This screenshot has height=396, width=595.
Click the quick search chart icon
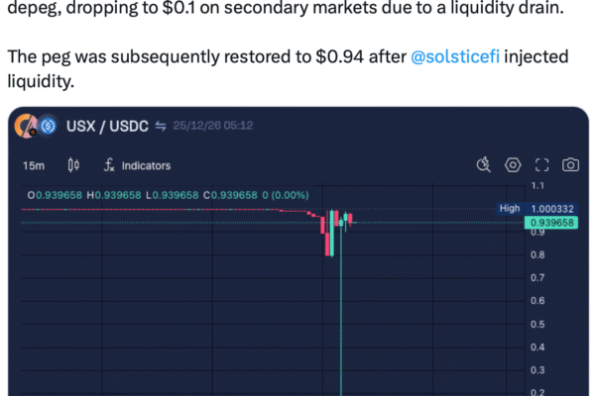click(484, 165)
